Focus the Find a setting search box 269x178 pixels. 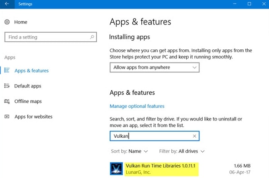(x=50, y=37)
